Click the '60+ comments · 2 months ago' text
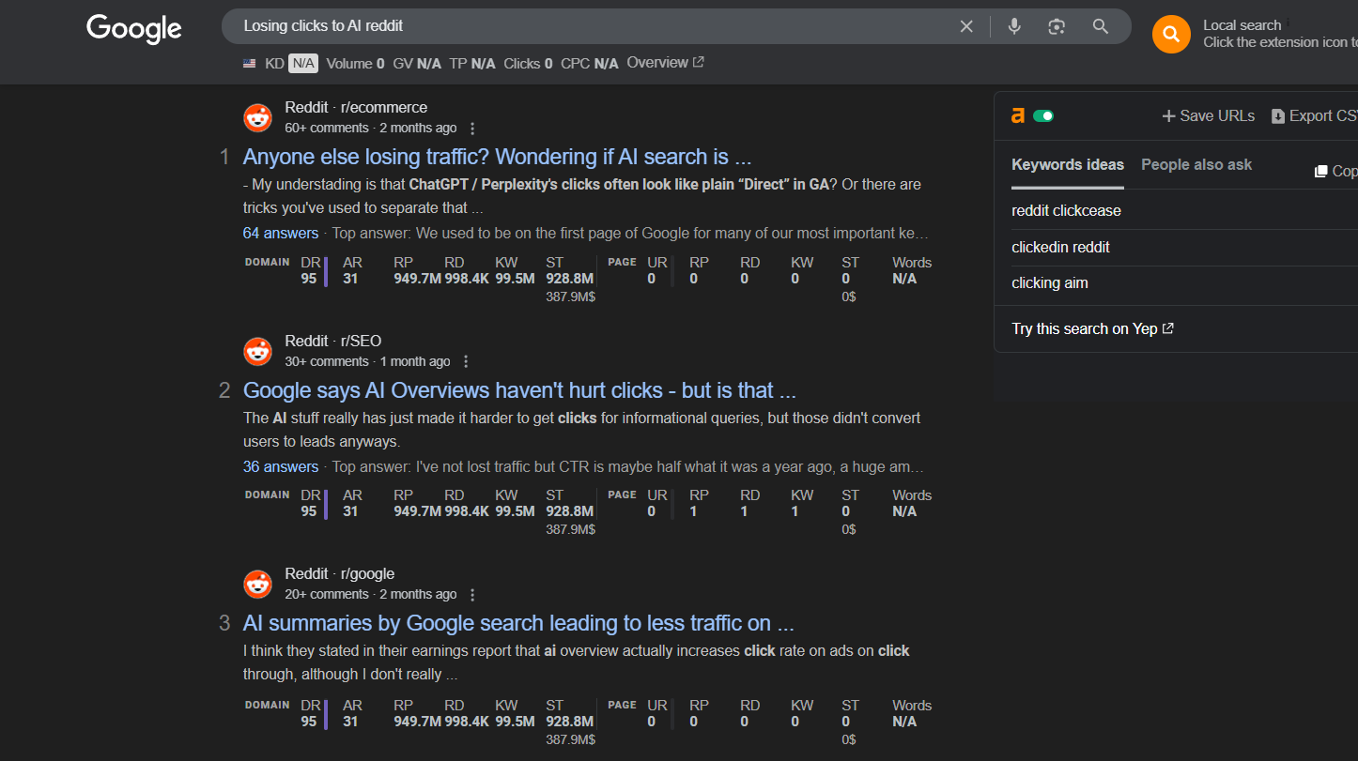 click(x=371, y=129)
